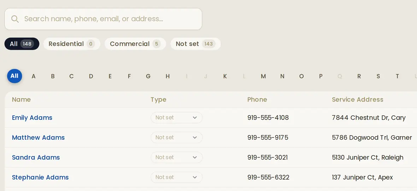Click address 137 Juniper Ct, Apex
This screenshot has height=191, width=417.
point(363,178)
